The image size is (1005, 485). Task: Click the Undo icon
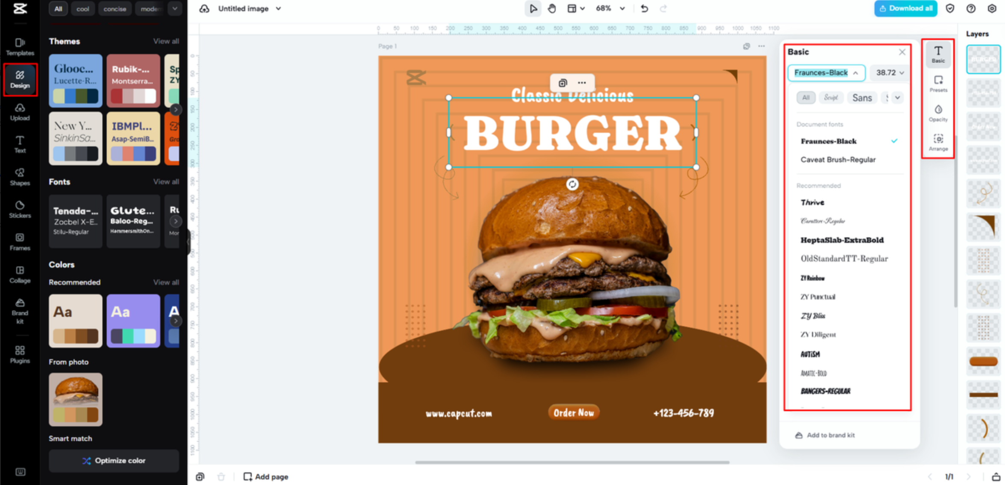point(644,8)
